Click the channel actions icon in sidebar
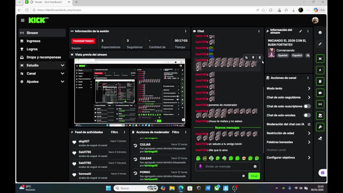The image size is (343, 193). [320, 116]
